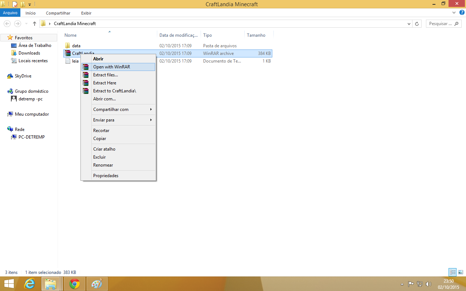
Task: Select Renomear in context menu
Action: [118, 165]
